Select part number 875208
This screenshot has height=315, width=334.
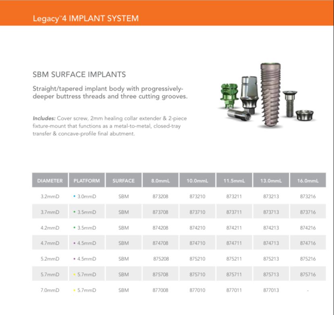[x=161, y=259]
